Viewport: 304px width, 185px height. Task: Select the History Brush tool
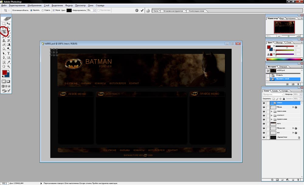9,41
